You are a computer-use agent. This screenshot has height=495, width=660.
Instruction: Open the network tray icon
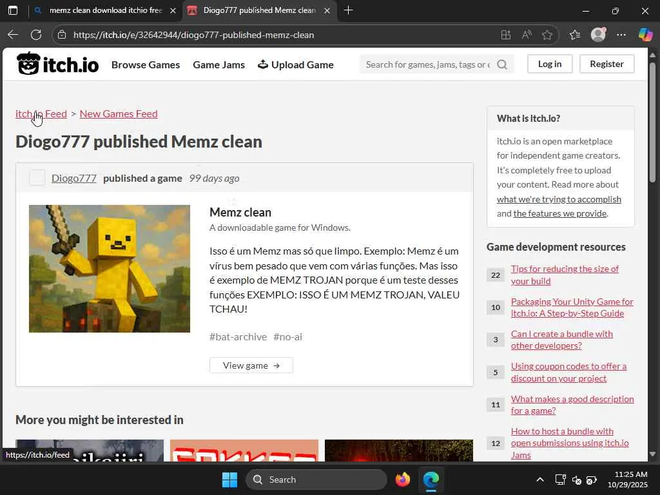(x=560, y=480)
